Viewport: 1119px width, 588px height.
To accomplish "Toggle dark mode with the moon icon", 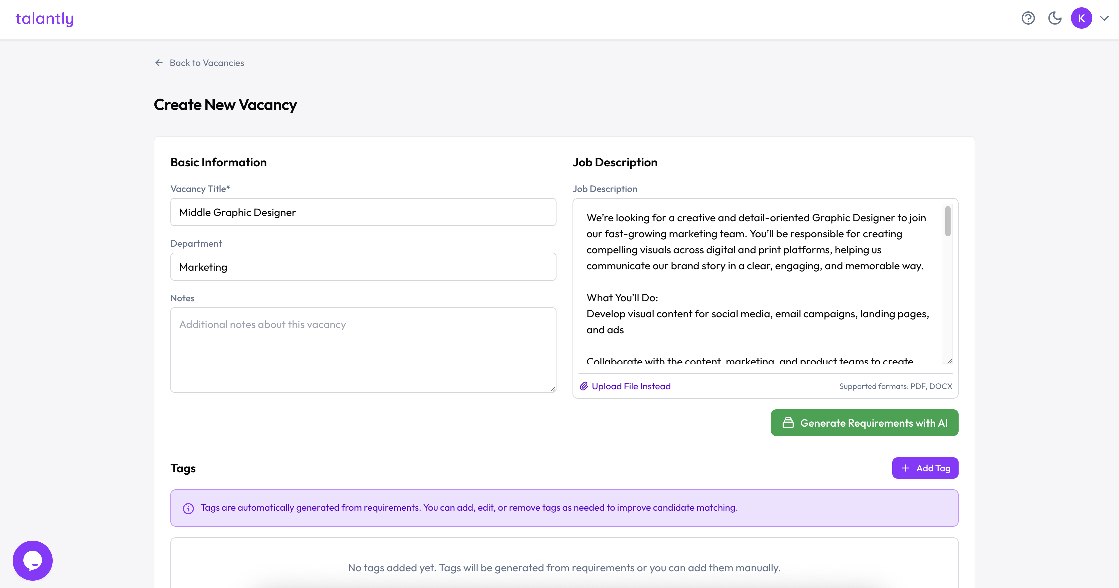I will tap(1055, 18).
